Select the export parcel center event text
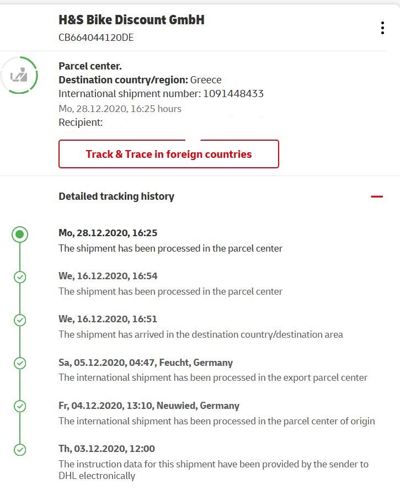400x495 pixels. (213, 377)
